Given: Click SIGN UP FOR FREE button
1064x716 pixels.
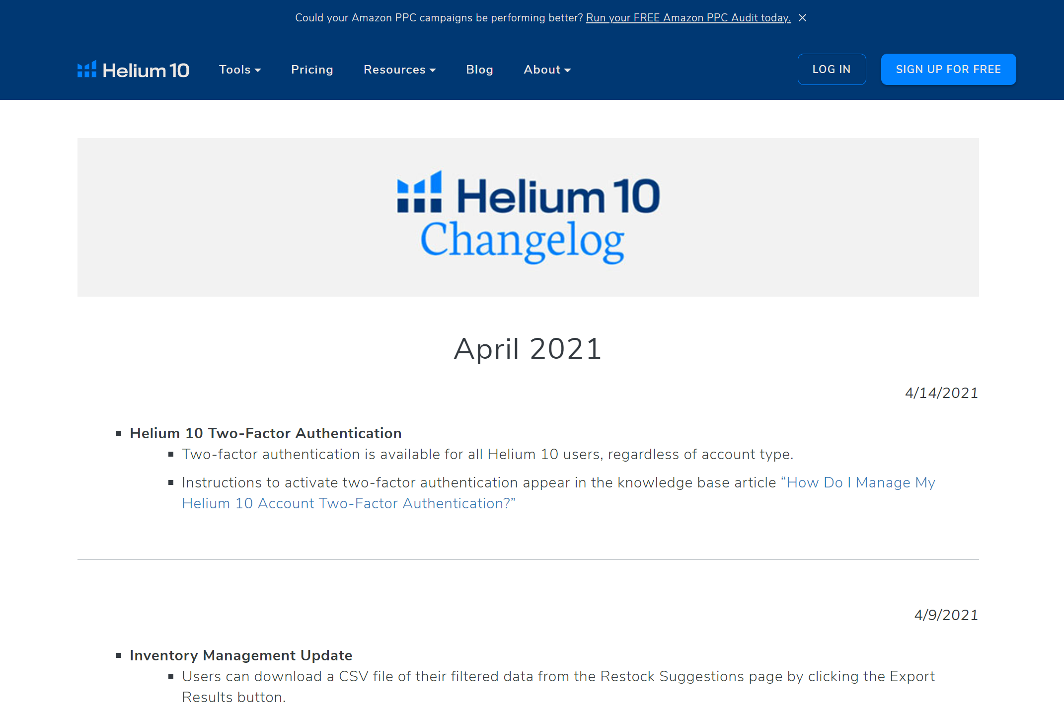Looking at the screenshot, I should (948, 69).
